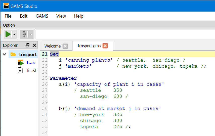Click the Parameter keyword on line 25
The image size is (215, 136).
[63, 78]
